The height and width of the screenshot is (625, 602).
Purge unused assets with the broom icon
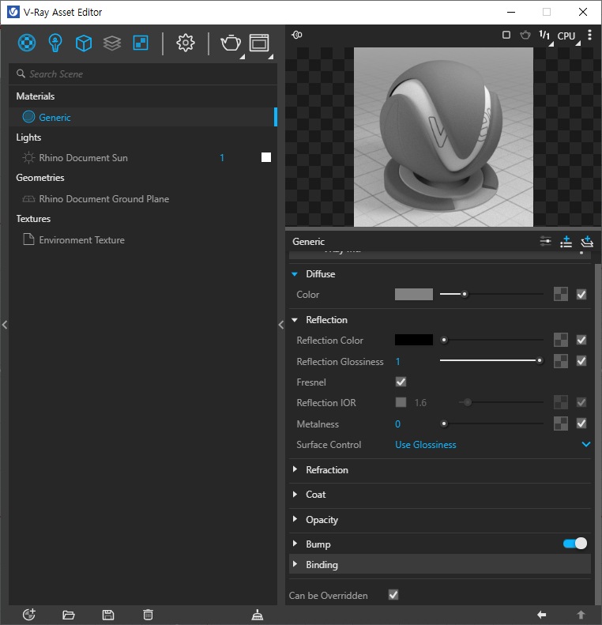pyautogui.click(x=258, y=615)
